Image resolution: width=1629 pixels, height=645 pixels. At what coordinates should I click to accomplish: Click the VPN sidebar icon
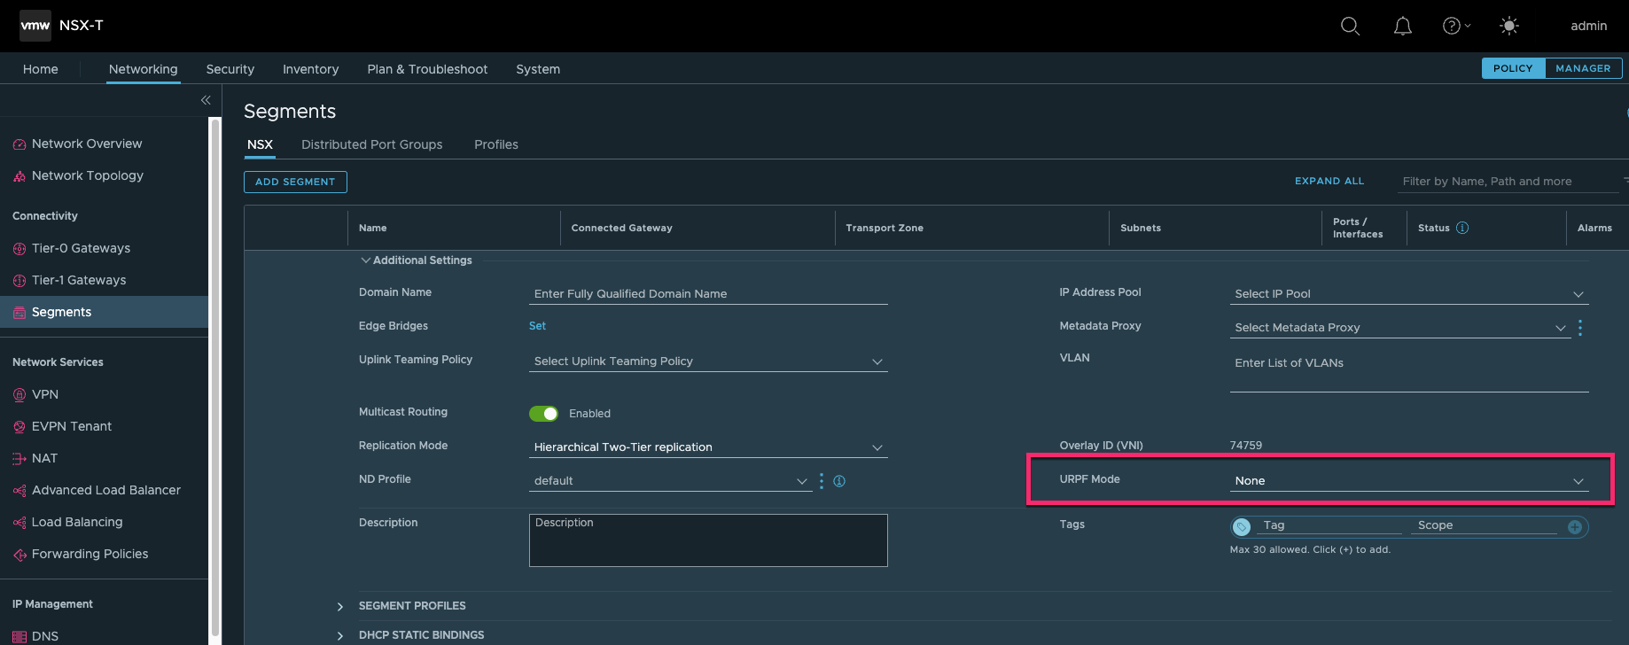pyautogui.click(x=19, y=395)
